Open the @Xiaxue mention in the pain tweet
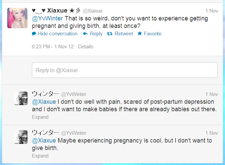Image resolution: width=225 pixels, height=165 pixels. [x=44, y=102]
